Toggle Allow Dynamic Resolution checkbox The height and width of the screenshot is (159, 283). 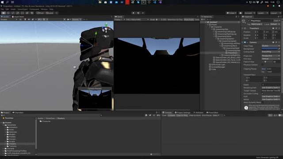pyautogui.click(x=263, y=102)
